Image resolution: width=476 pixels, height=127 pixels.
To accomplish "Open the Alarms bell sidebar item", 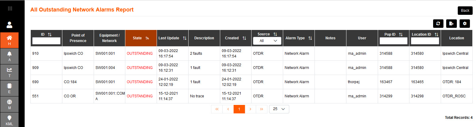I will [9, 56].
